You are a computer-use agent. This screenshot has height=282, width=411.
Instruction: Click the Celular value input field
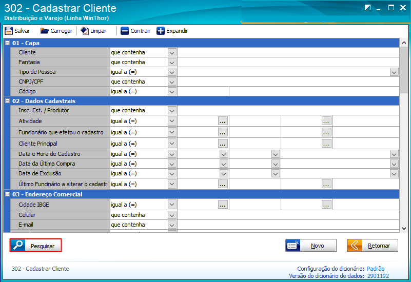288,215
